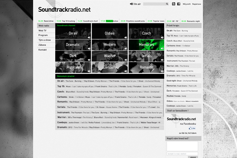Open the Můj profil link
Viewport: 237px width, 158px height.
click(x=187, y=4)
